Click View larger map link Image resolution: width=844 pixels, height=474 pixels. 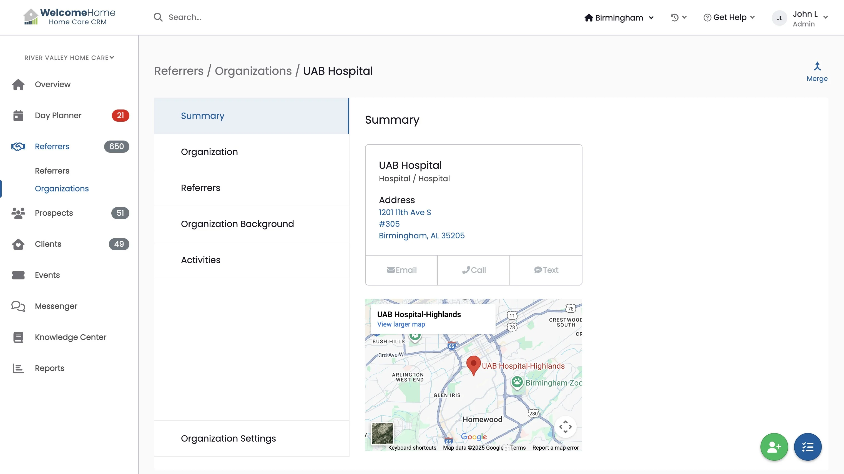(x=401, y=324)
